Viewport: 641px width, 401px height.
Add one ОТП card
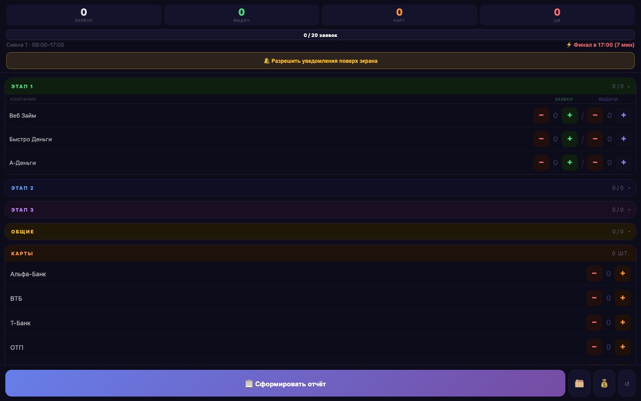(x=623, y=347)
